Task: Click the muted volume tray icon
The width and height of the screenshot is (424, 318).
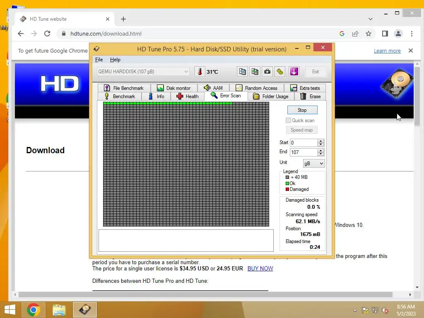Action: pyautogui.click(x=385, y=310)
